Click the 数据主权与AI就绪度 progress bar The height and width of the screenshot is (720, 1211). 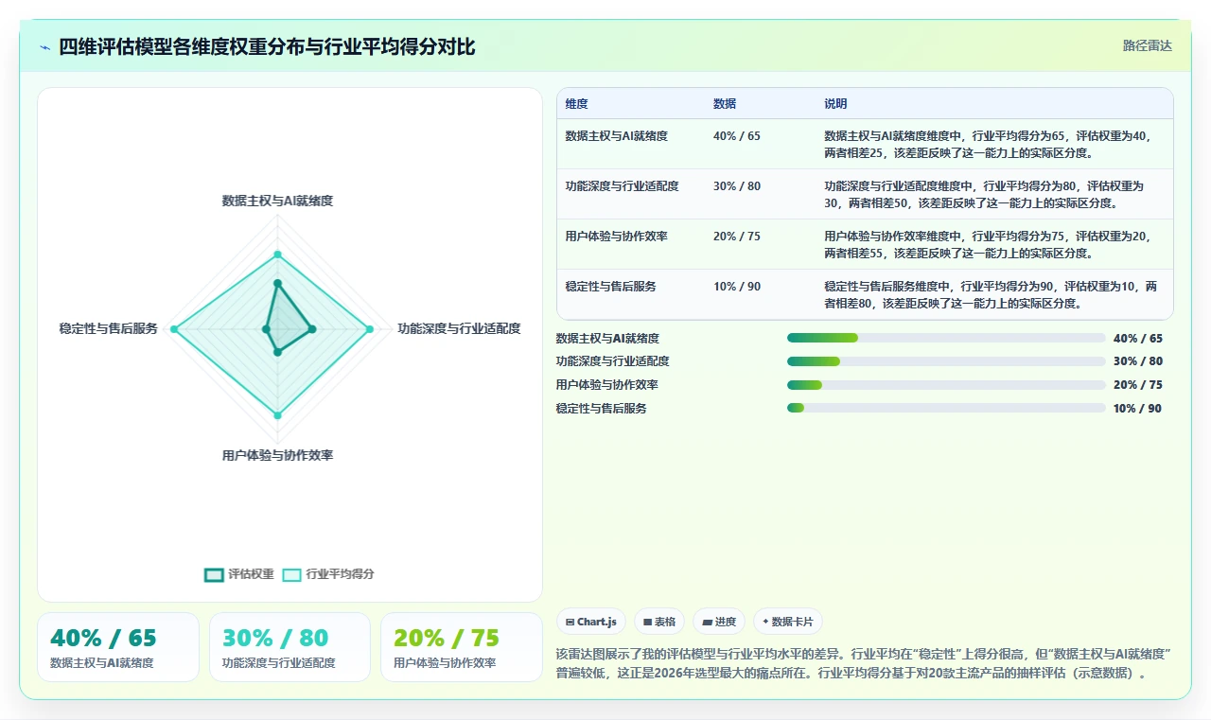946,338
